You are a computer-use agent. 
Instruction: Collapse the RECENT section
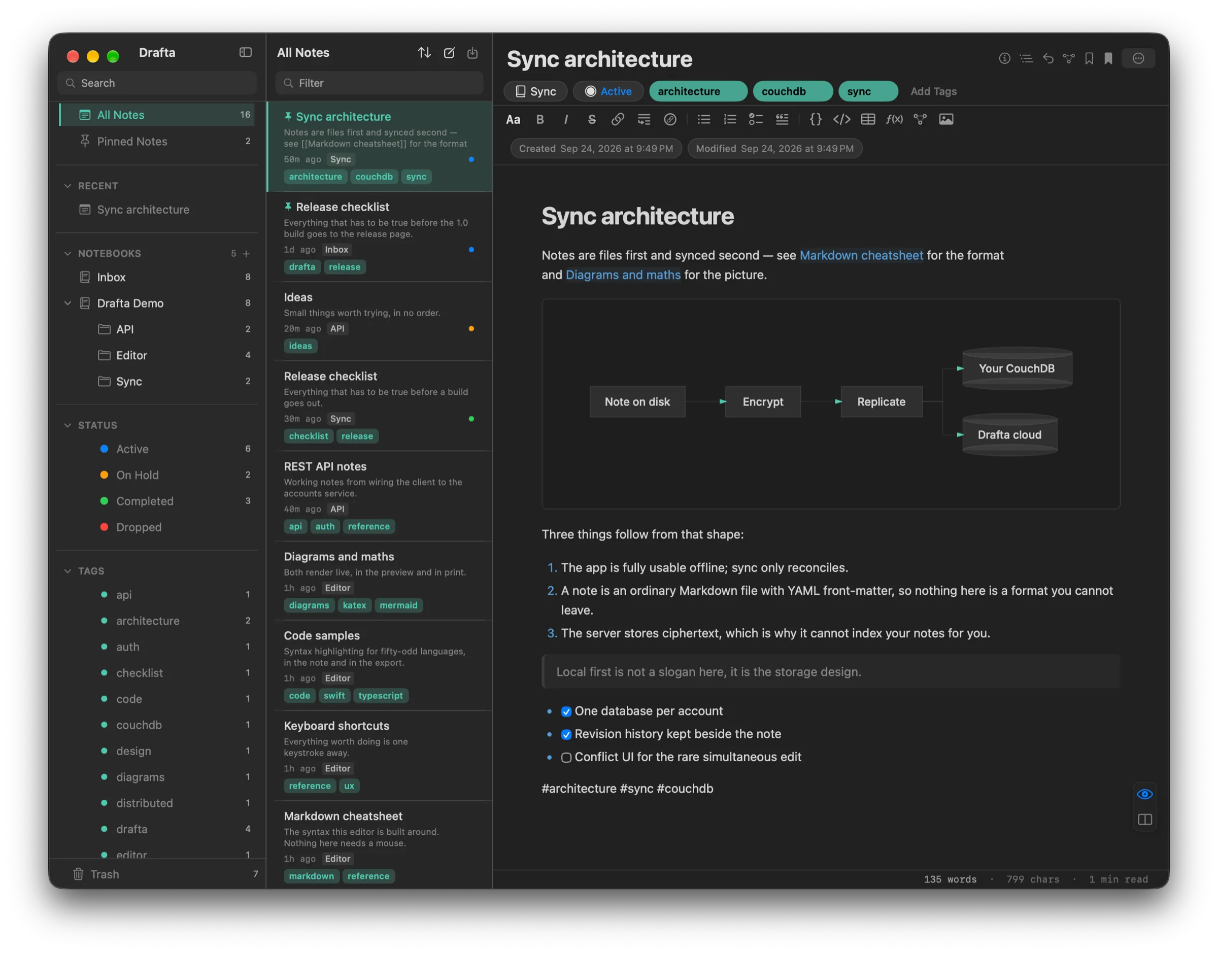pyautogui.click(x=67, y=186)
